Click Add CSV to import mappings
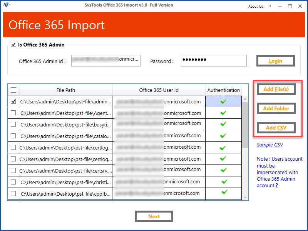This screenshot has height=231, width=308. [x=276, y=128]
